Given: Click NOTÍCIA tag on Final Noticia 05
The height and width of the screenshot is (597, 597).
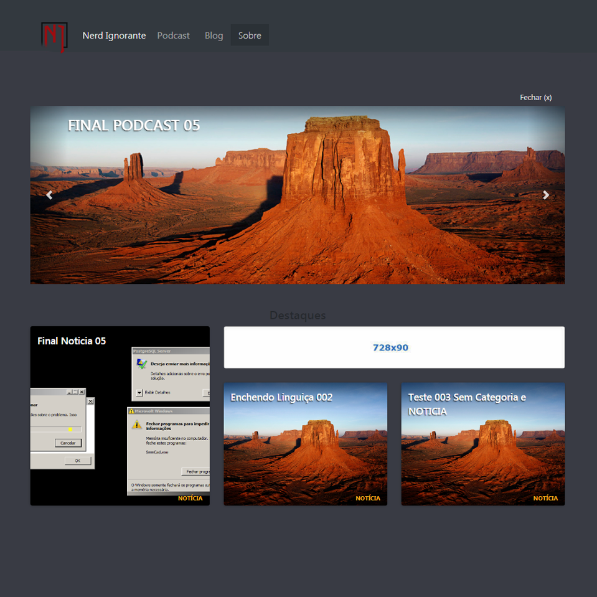Looking at the screenshot, I should tap(190, 498).
